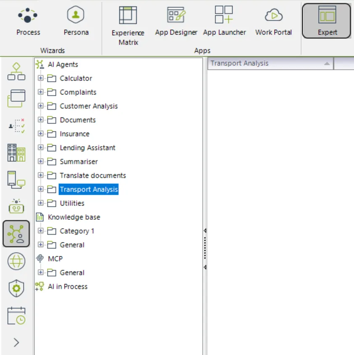Select the Documents folder
354x355 pixels.
[78, 120]
